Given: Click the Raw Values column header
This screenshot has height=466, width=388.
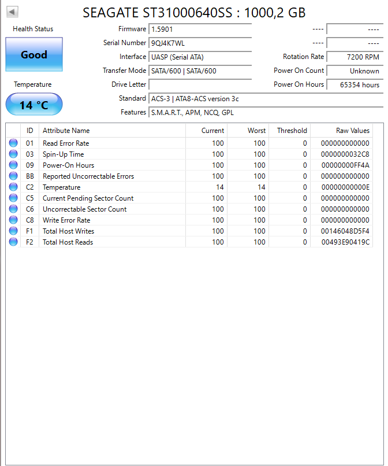Looking at the screenshot, I should pos(341,131).
